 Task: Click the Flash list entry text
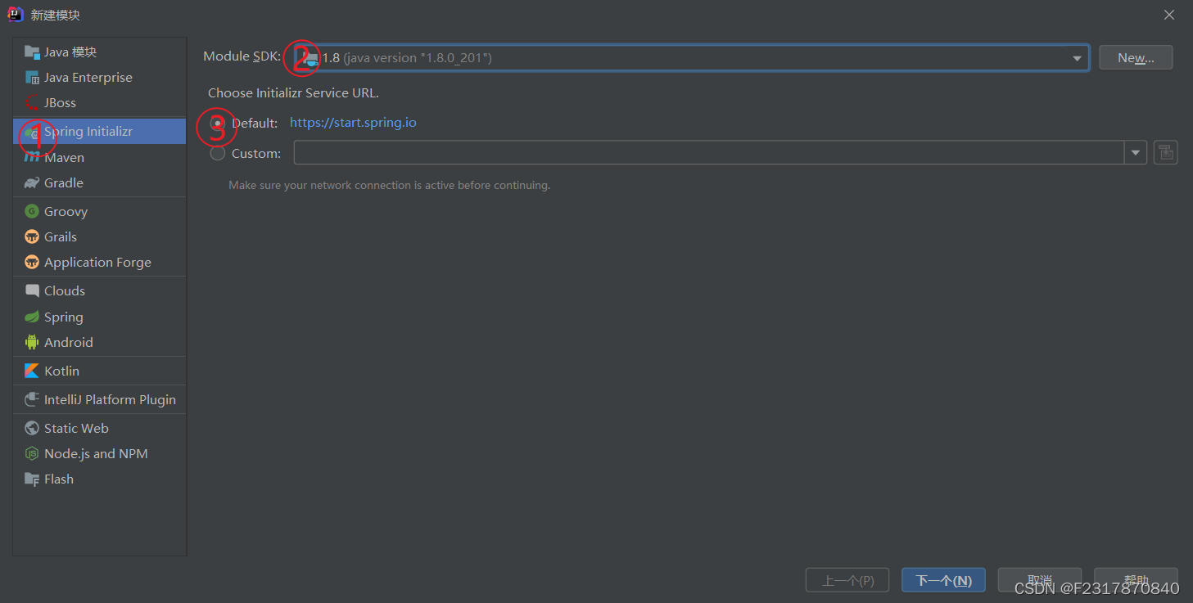tap(59, 479)
